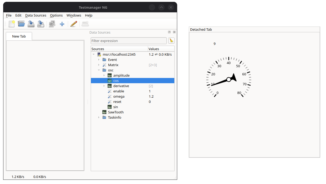Click the Save toolbar icon

click(x=31, y=24)
